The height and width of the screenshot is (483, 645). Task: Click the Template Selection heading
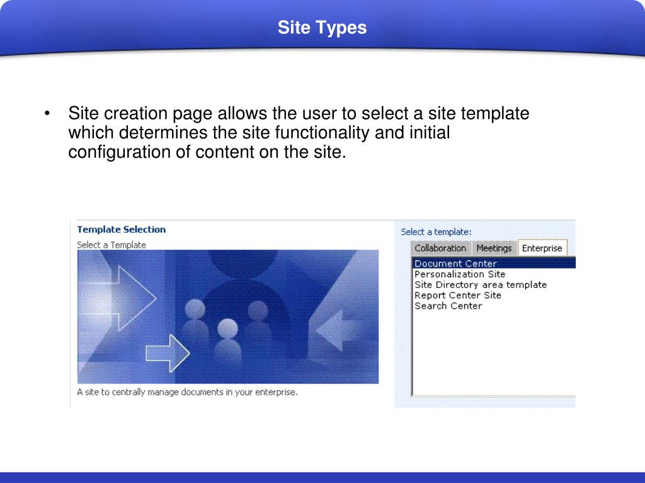click(x=122, y=230)
